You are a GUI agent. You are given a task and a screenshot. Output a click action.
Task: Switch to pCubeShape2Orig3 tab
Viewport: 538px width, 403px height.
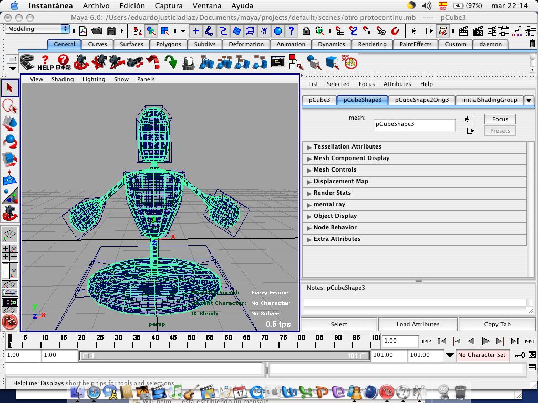click(422, 100)
